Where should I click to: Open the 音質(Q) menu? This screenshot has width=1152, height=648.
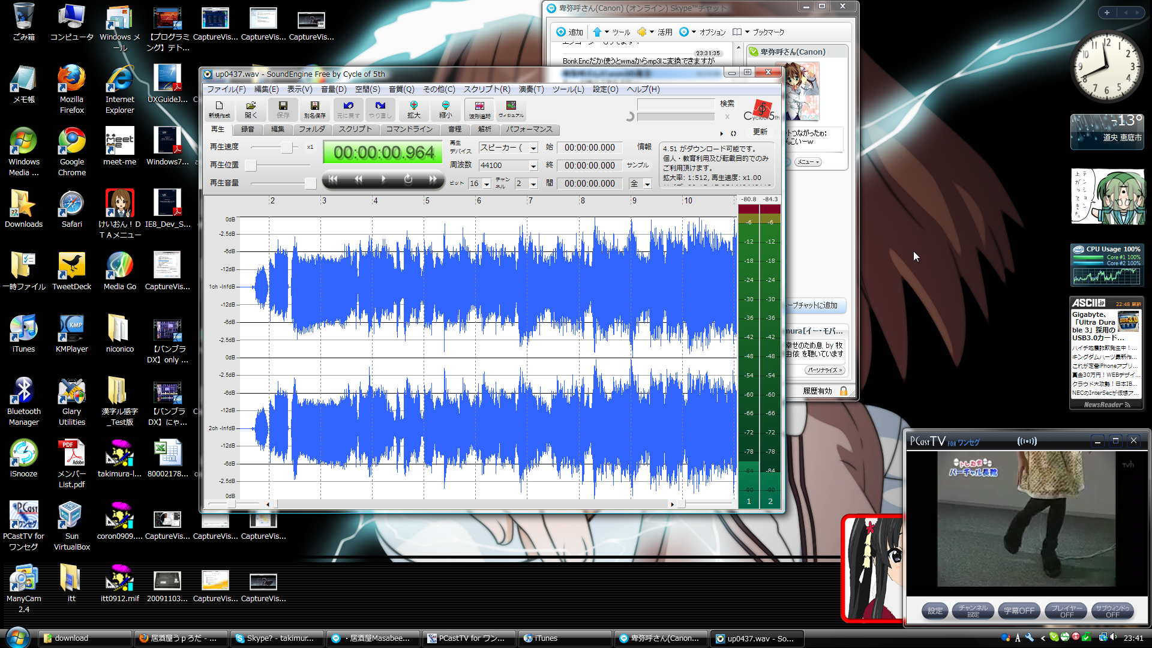[401, 89]
